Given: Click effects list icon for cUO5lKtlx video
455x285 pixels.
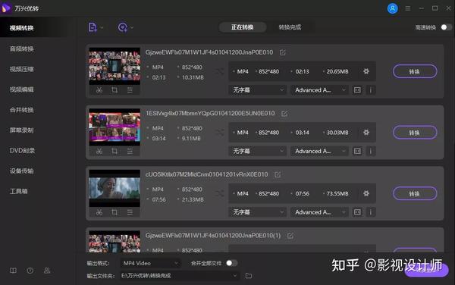Looking at the screenshot, I should (x=130, y=212).
